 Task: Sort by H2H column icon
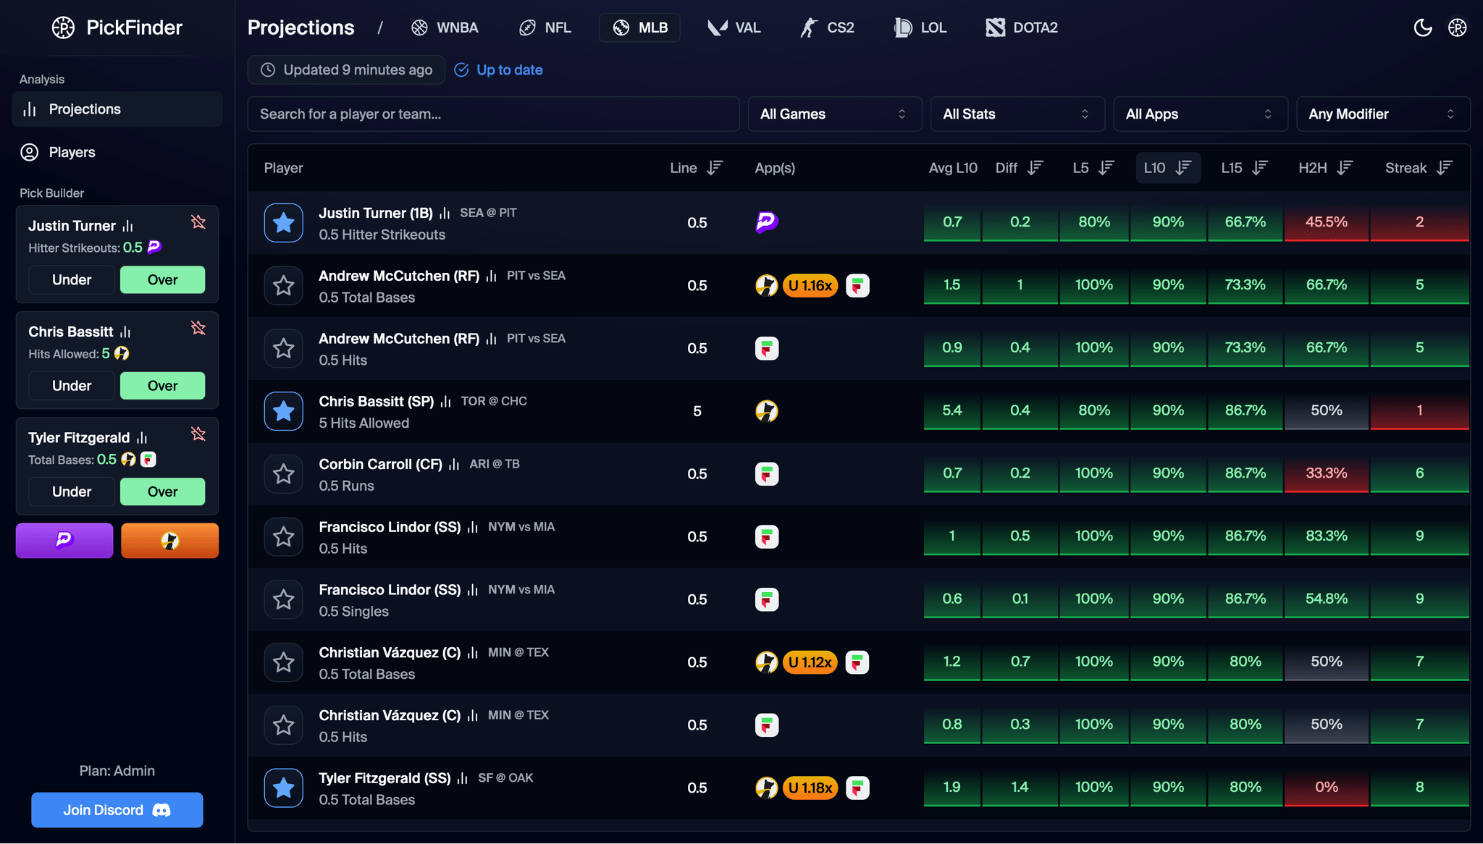1345,168
